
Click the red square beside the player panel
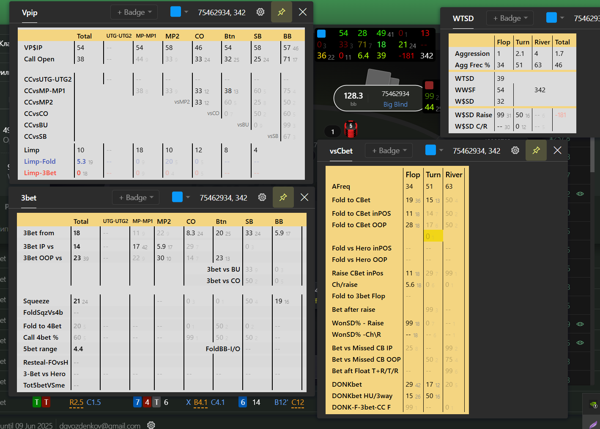429,85
